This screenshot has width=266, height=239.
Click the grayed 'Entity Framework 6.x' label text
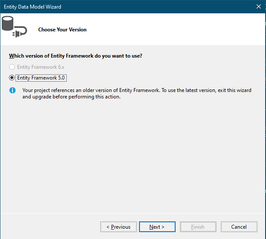pos(41,67)
